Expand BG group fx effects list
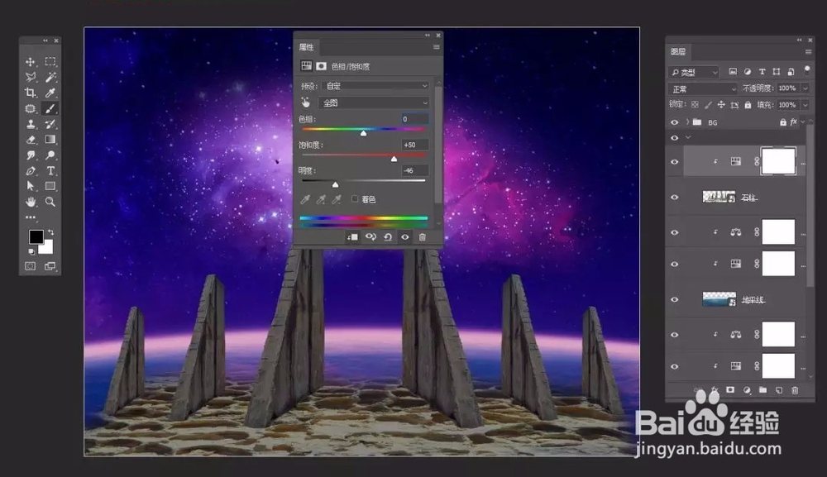Image resolution: width=827 pixels, height=477 pixels. [x=803, y=122]
